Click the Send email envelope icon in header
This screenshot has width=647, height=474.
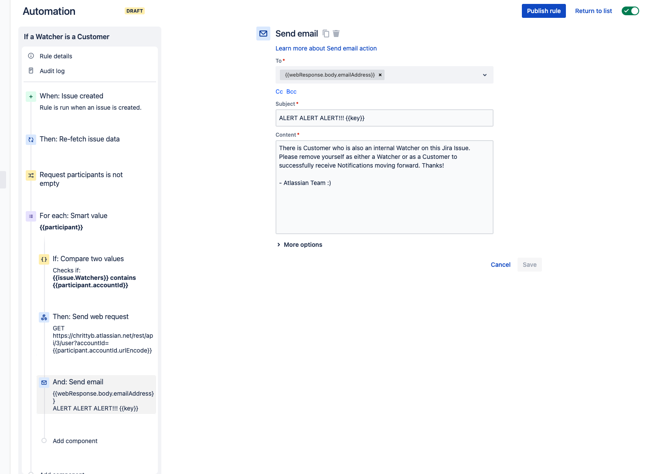(263, 34)
